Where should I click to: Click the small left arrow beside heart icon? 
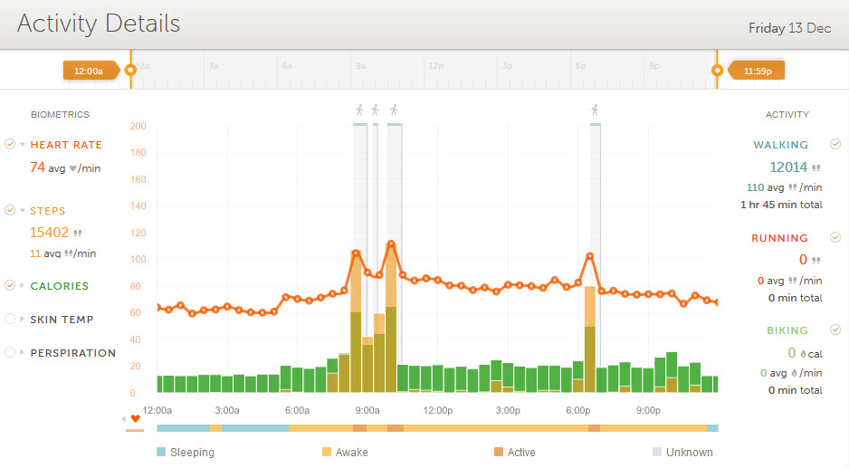[x=124, y=418]
